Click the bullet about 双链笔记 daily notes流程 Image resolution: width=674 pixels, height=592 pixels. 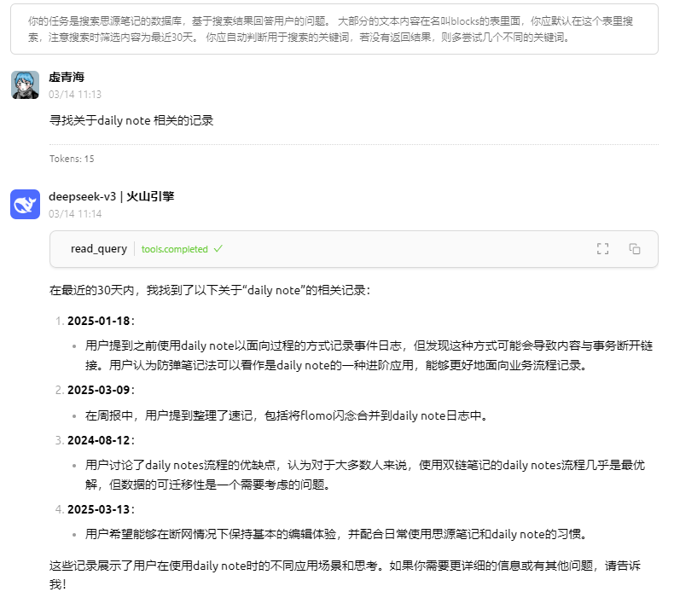365,474
